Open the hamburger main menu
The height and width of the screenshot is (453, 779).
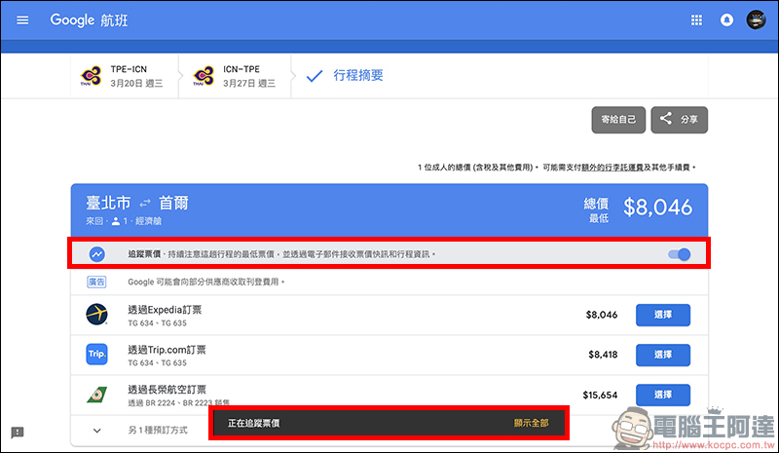coord(22,19)
